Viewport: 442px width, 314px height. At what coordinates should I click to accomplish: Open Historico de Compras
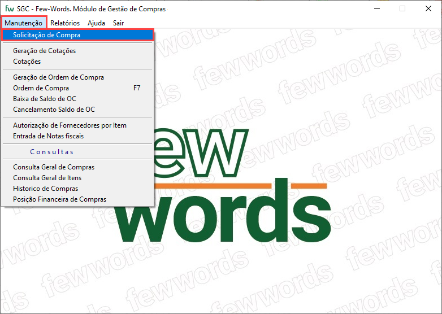click(77, 189)
